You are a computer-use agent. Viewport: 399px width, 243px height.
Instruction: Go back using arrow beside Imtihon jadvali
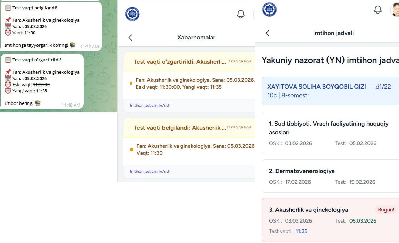click(x=267, y=33)
